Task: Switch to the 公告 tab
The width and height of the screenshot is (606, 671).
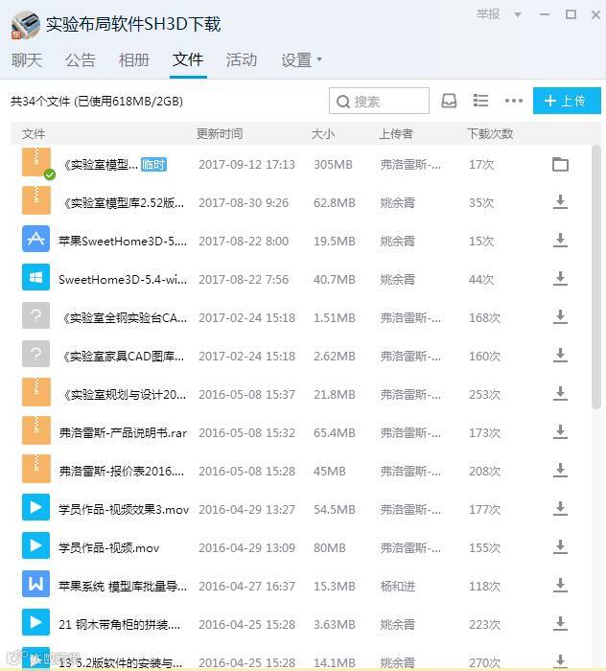Action: pos(81,59)
